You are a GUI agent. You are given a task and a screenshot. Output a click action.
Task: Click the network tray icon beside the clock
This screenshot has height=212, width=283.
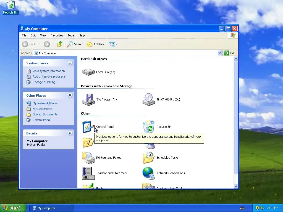click(263, 208)
